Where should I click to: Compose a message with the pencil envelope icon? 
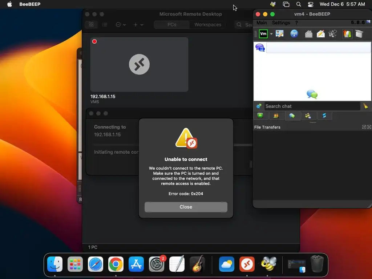click(321, 34)
